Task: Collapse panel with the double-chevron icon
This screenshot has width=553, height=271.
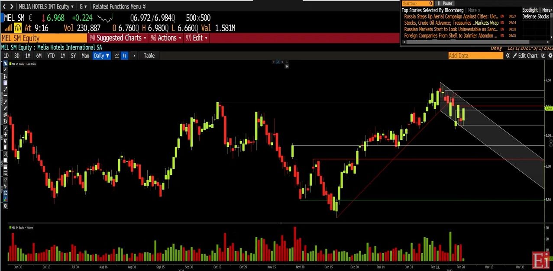Action: pos(508,55)
